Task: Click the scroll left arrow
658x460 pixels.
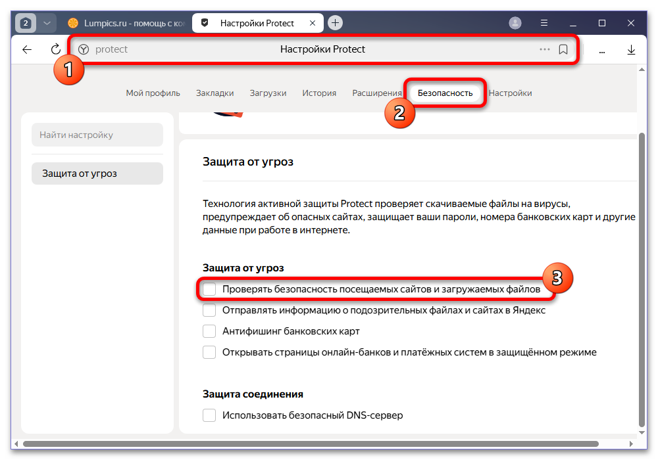Action: tap(16, 444)
